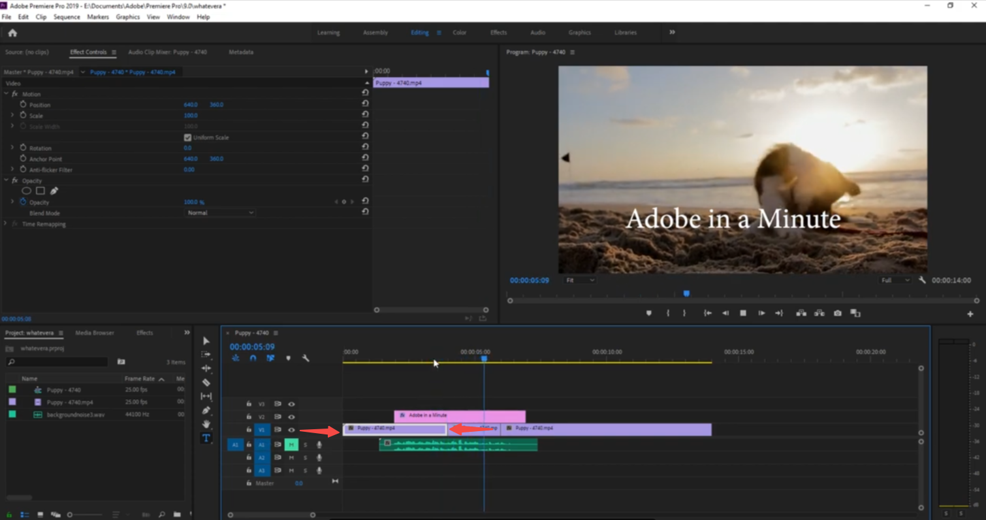Click the Export Frame camera icon
Viewport: 986px width, 520px height.
[x=838, y=313]
